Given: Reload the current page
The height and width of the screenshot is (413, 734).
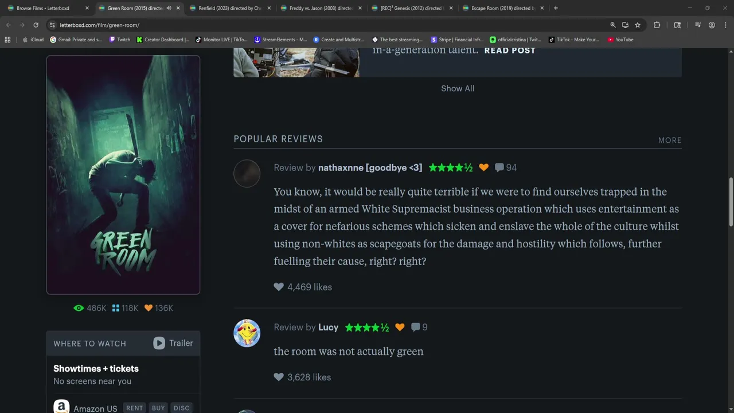Looking at the screenshot, I should coord(36,25).
